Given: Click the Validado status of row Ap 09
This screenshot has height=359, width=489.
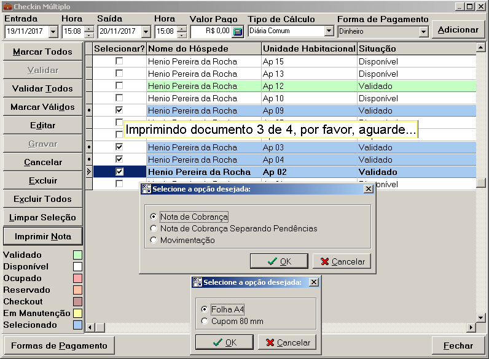Looking at the screenshot, I should point(417,110).
